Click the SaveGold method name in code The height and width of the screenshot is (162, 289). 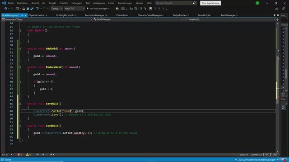click(x=52, y=104)
